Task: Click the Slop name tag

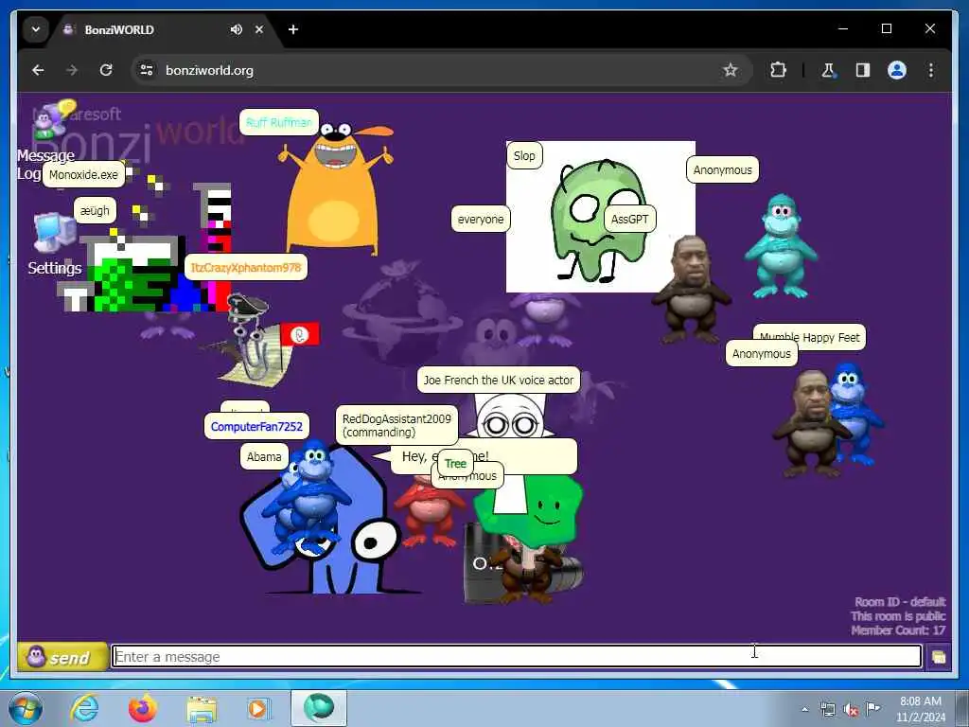Action: pos(524,155)
